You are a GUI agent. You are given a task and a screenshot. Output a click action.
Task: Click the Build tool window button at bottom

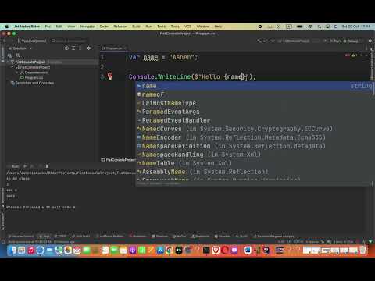(x=242, y=237)
